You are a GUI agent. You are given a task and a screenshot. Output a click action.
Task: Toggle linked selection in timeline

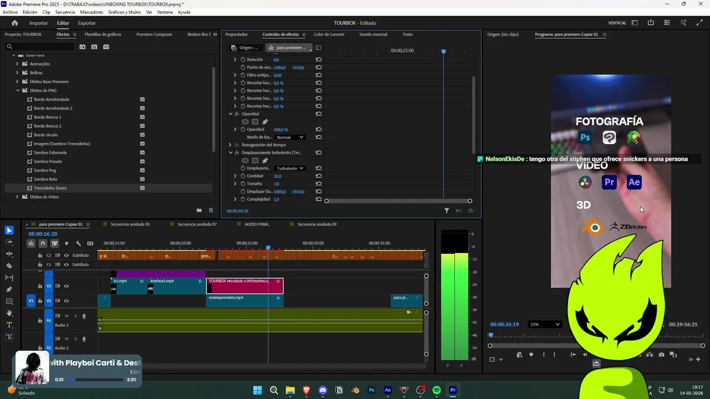pyautogui.click(x=54, y=243)
